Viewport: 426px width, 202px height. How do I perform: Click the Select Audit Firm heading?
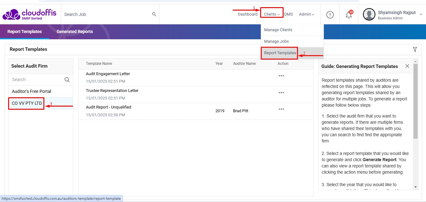coord(29,66)
